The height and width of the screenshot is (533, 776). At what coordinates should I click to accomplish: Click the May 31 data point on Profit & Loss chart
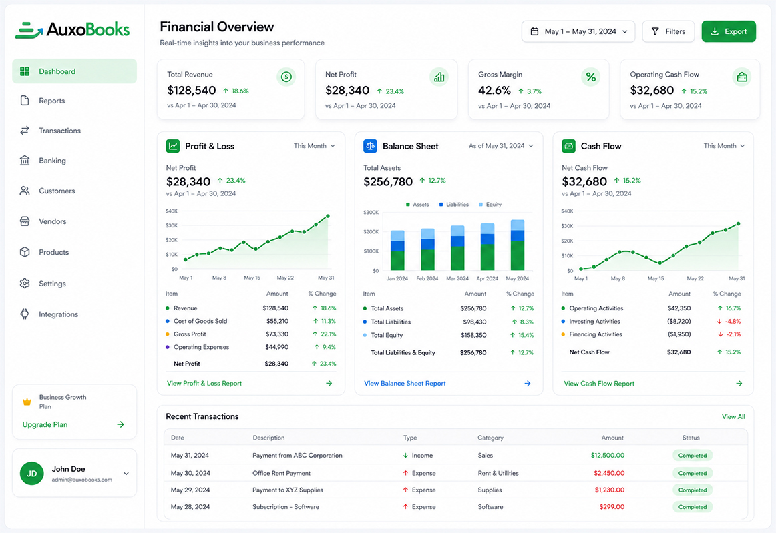point(328,216)
